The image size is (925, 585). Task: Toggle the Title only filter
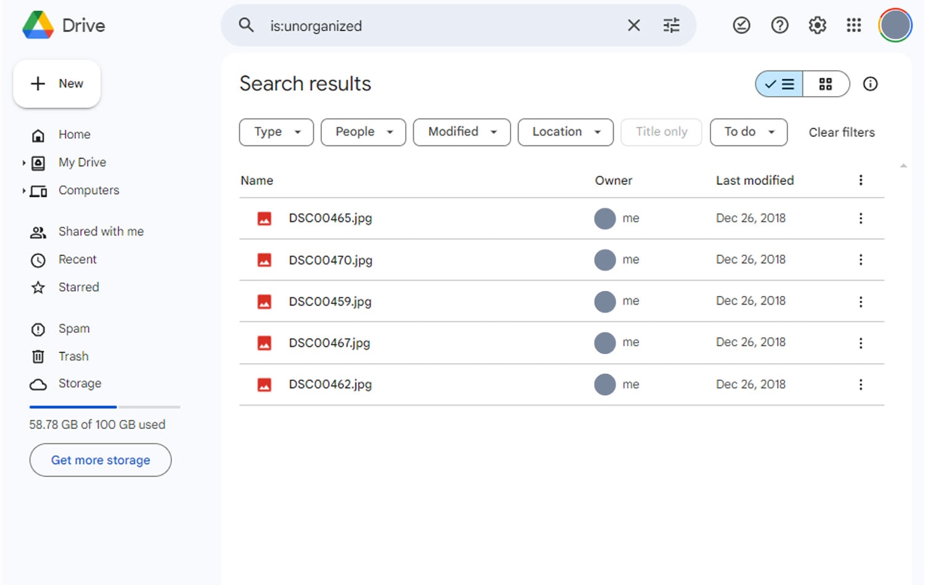[661, 132]
